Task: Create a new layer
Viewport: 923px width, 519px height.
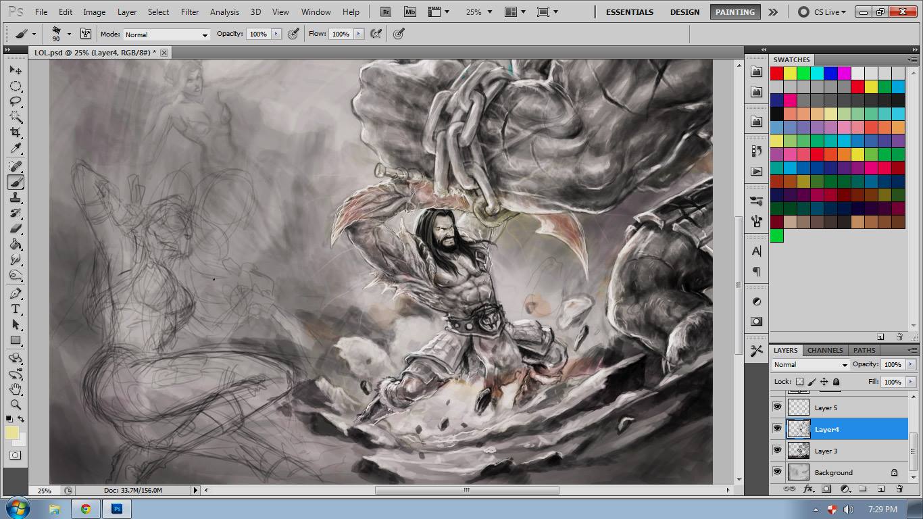Action: click(x=880, y=489)
